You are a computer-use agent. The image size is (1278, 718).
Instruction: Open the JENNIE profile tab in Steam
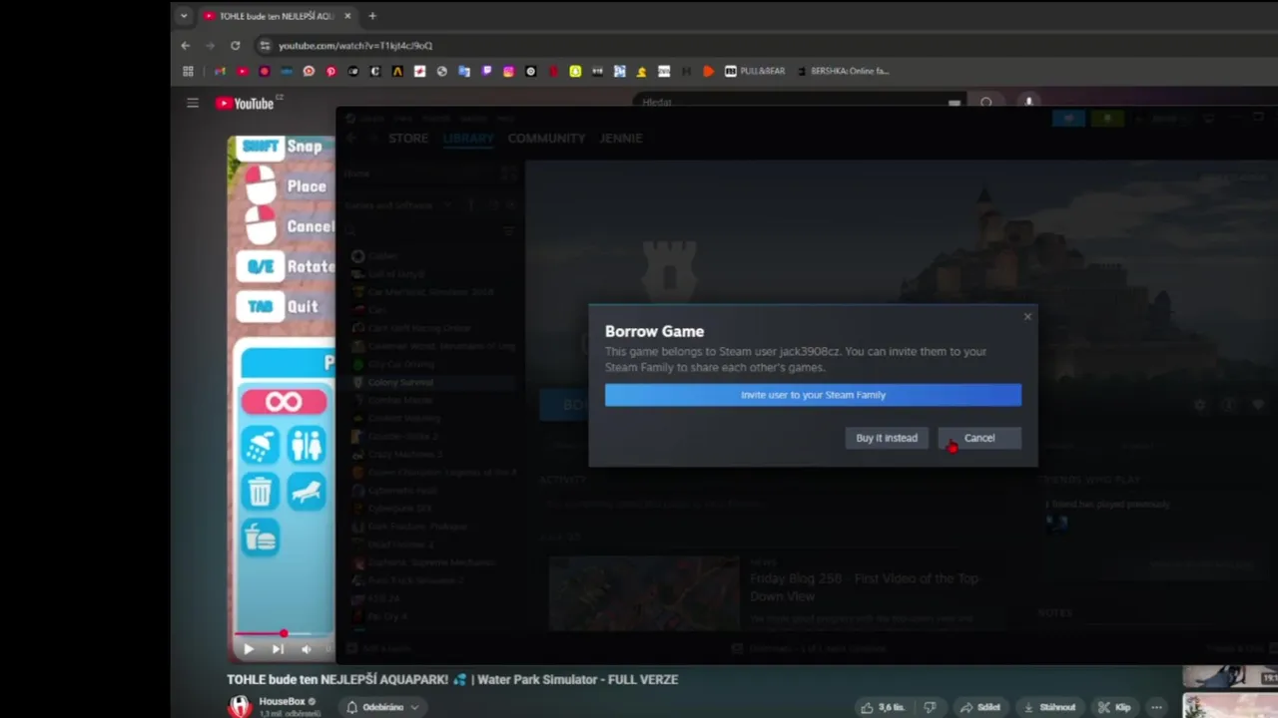point(621,138)
